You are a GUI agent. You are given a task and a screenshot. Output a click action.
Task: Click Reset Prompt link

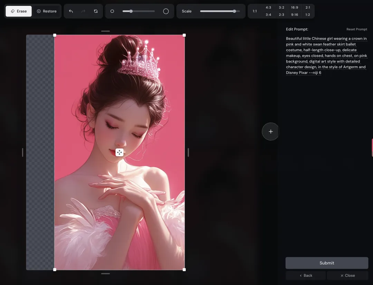tap(356, 29)
